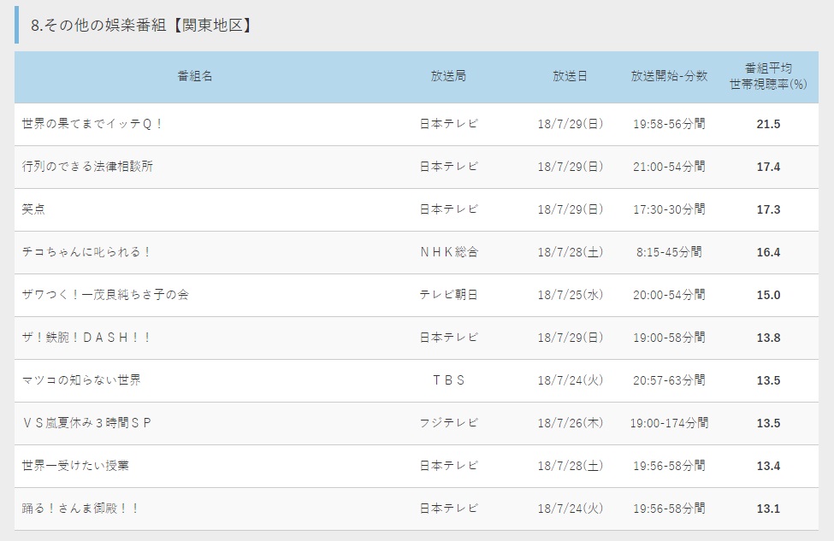Select the program name 世界一受けたい授業
This screenshot has height=541, width=834.
pyautogui.click(x=75, y=466)
